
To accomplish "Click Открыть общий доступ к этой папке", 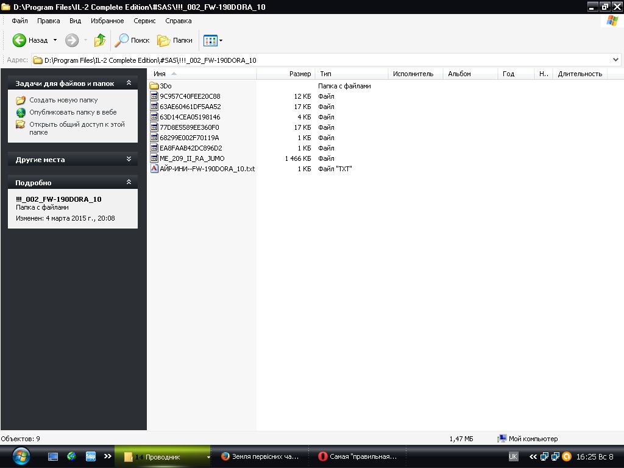I will [77, 128].
